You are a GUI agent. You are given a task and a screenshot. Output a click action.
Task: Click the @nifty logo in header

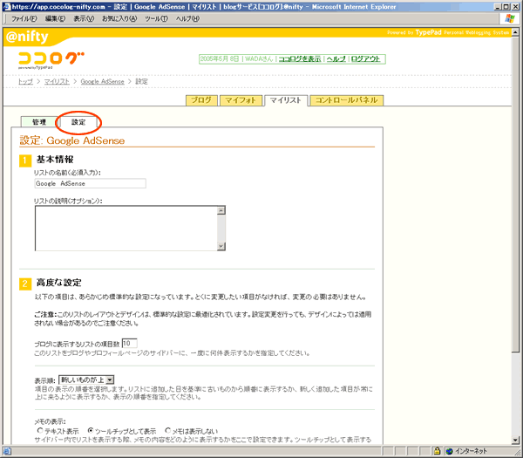click(28, 38)
